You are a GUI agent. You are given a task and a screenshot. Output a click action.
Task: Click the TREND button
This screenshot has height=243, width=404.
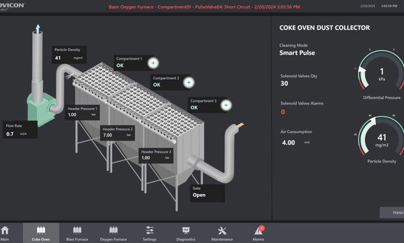click(x=392, y=213)
